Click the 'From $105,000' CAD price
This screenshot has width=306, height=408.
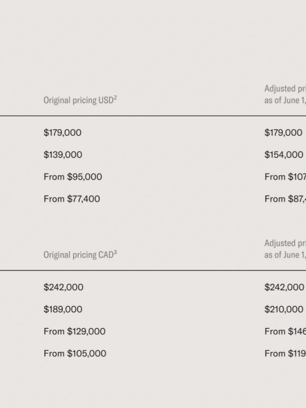coord(75,354)
